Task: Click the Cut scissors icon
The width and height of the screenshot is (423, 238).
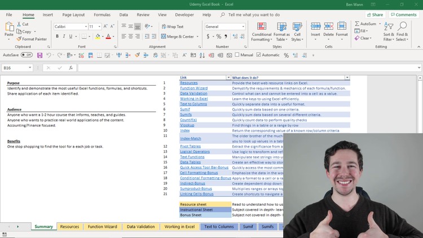Action: coord(19,24)
